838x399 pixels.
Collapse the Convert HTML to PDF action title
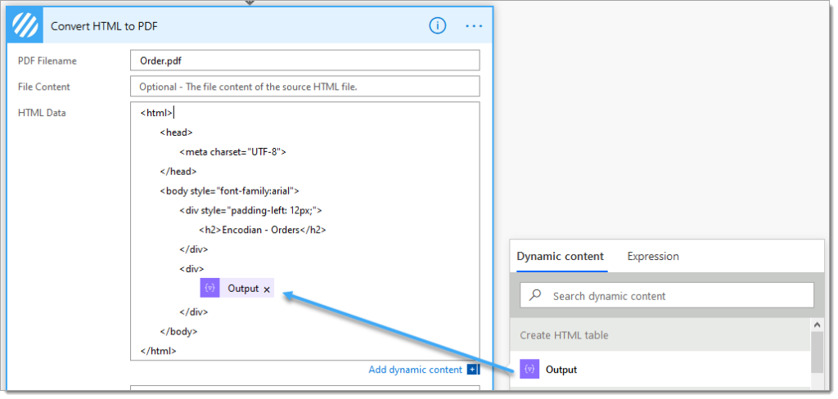(104, 25)
